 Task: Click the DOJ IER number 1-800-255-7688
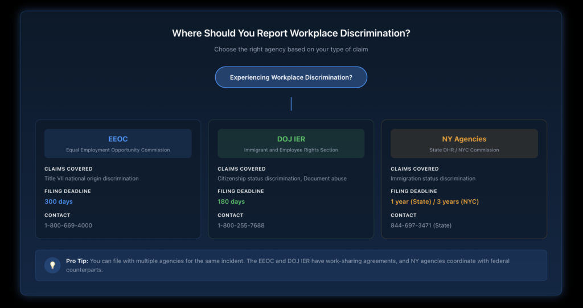tap(241, 225)
